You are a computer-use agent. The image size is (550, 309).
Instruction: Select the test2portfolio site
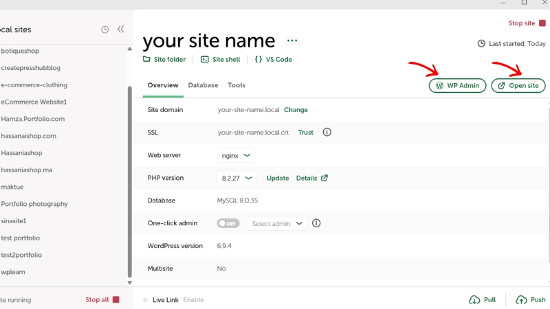(21, 255)
